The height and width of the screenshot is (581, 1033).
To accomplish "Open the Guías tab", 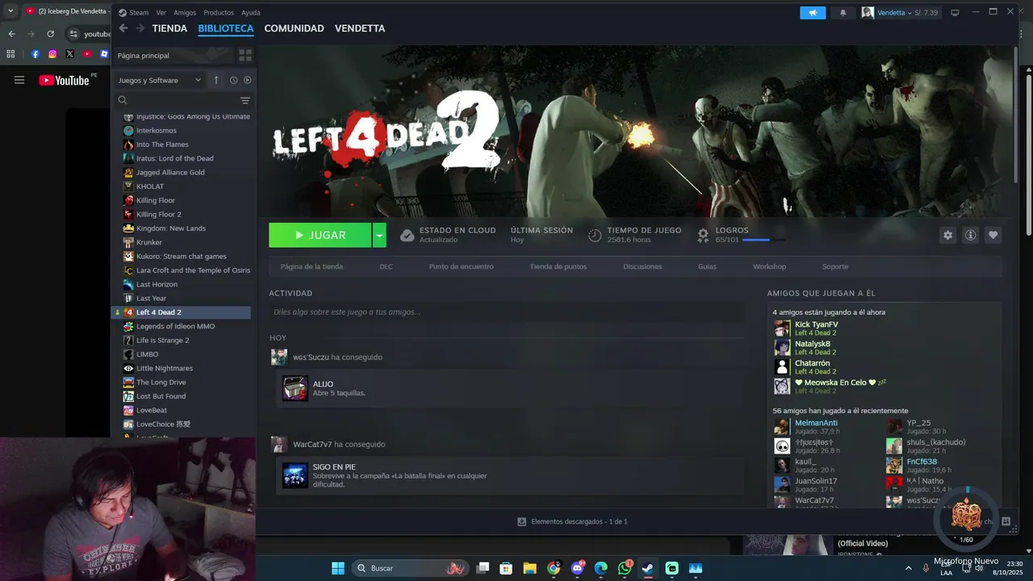I will tap(707, 266).
